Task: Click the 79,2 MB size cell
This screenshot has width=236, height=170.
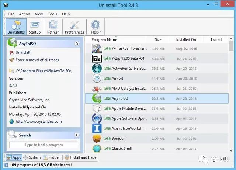Action: [x=158, y=69]
